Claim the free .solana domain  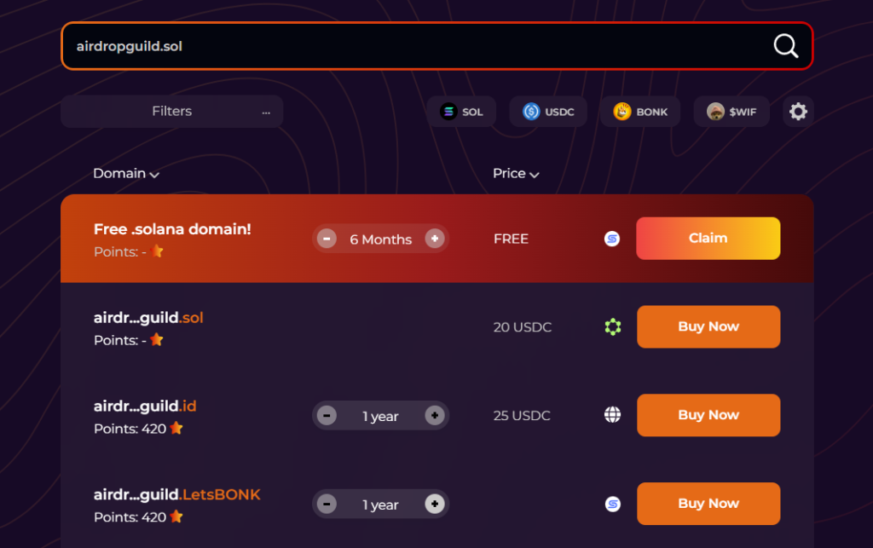pyautogui.click(x=708, y=238)
